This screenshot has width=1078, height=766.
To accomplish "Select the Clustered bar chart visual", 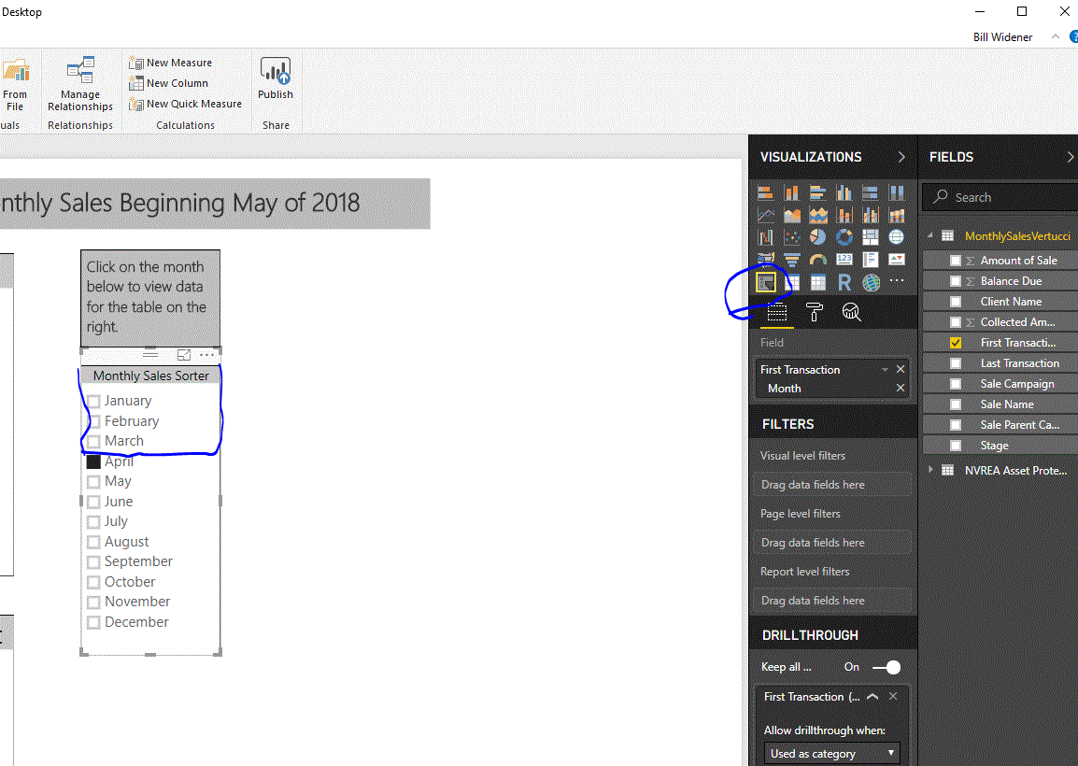I will click(x=817, y=192).
